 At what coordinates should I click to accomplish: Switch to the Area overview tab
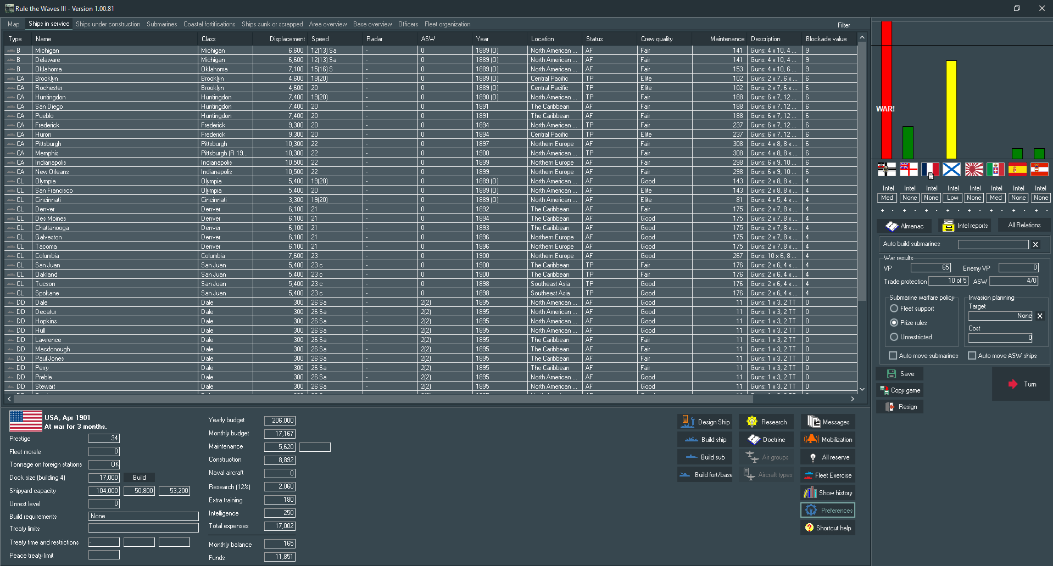pos(328,24)
